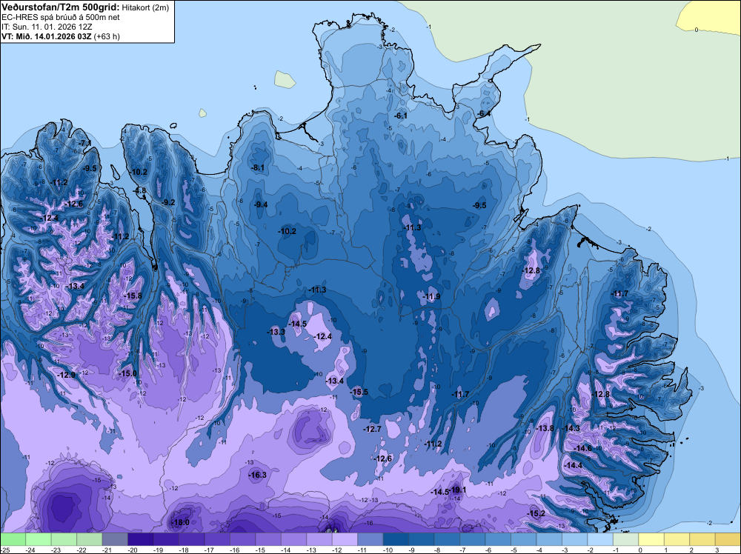Viewport: 741px width, 554px height.
Task: Pick the legend swatch labeled -9
Action: [x=421, y=539]
